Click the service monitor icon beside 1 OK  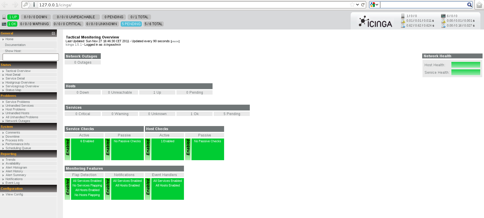click(x=4, y=24)
